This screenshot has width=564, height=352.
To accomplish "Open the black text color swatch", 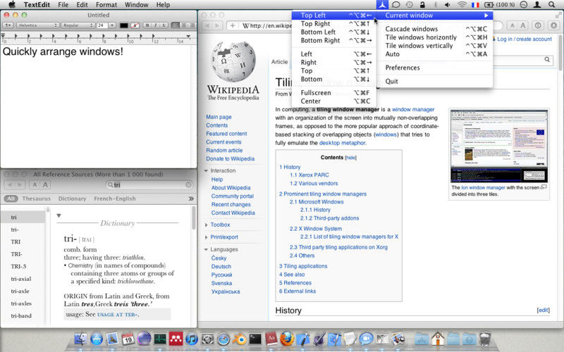I will [124, 25].
